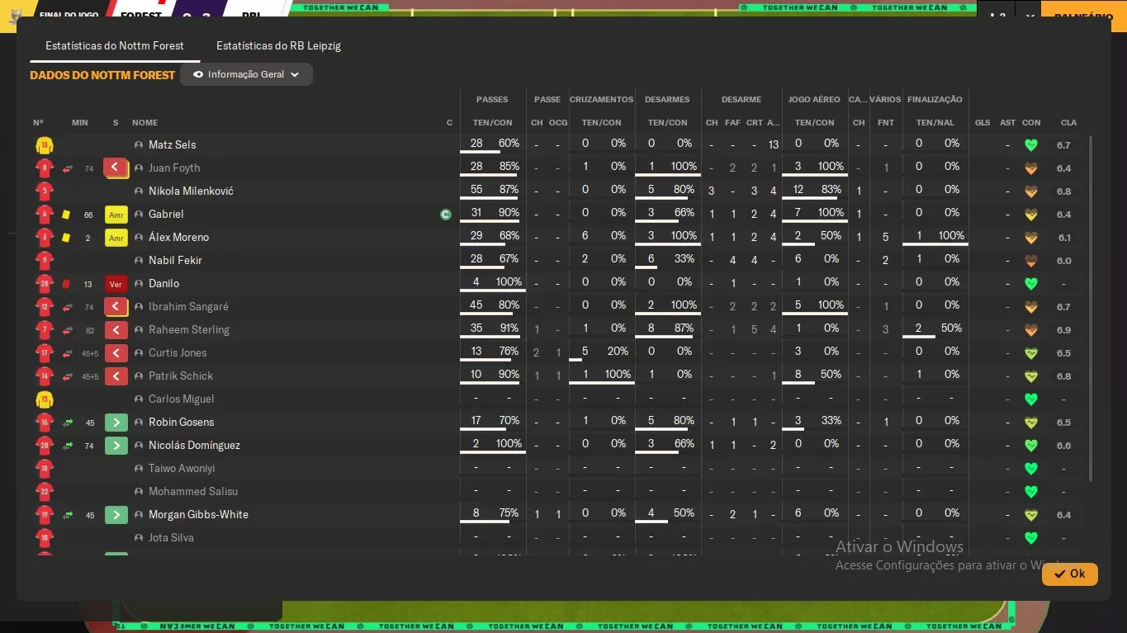Click Jota Silva's condition heart icon
Viewport: 1127px width, 633px height.
point(1030,538)
